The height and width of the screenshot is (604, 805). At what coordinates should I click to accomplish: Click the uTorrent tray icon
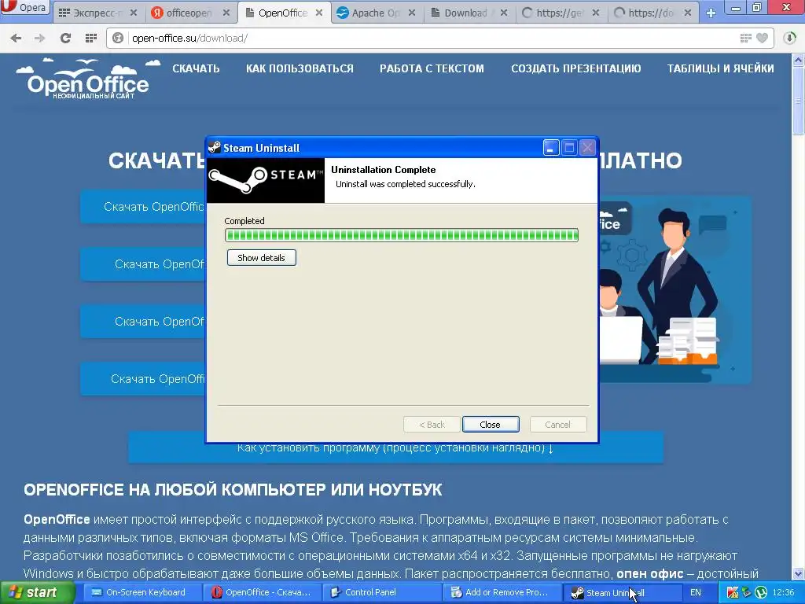[x=761, y=593]
